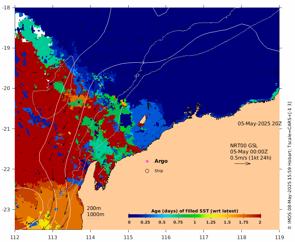Screen dimensions: 295x242
Task: Click the colorbar tick label '1.75'
Action: pos(243,222)
